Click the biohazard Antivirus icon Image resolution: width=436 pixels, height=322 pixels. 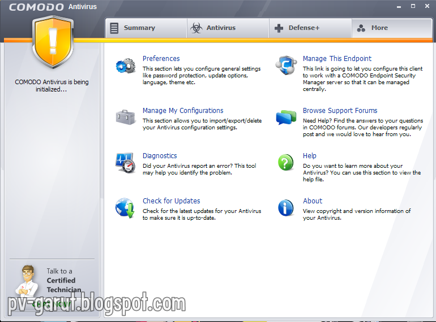(196, 28)
